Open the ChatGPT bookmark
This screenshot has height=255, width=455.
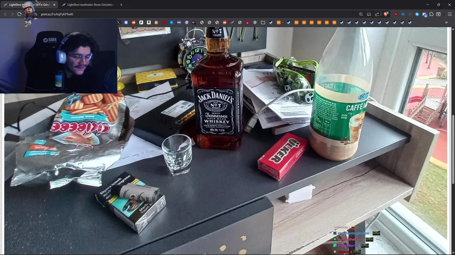pyautogui.click(x=255, y=22)
